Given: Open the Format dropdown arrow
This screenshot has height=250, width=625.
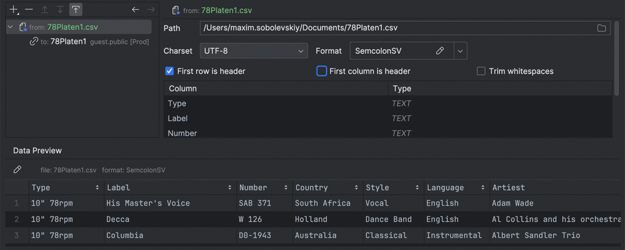Looking at the screenshot, I should click(461, 51).
